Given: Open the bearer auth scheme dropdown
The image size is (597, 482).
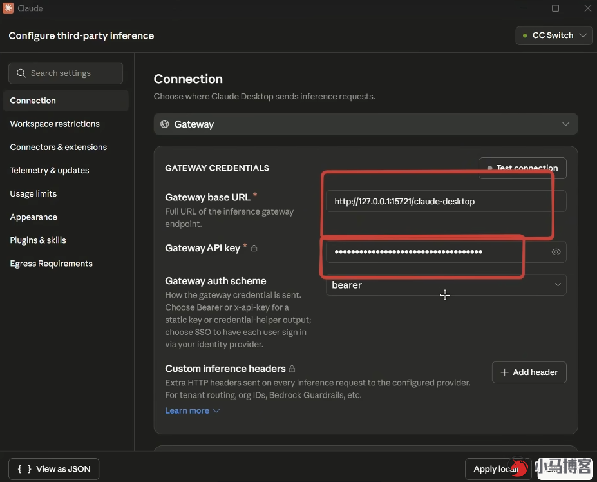Looking at the screenshot, I should point(446,285).
